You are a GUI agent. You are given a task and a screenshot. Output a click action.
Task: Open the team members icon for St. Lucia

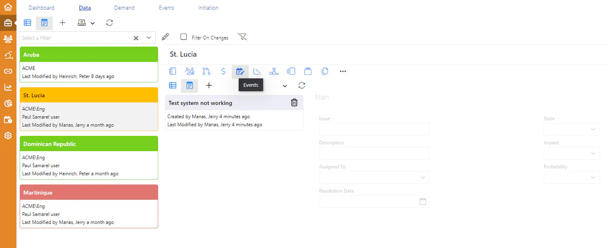click(x=190, y=71)
